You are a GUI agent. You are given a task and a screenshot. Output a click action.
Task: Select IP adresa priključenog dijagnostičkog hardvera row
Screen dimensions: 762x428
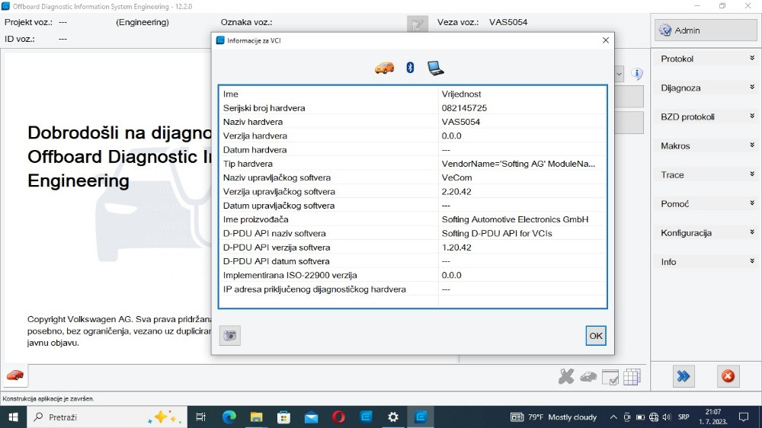pyautogui.click(x=412, y=289)
